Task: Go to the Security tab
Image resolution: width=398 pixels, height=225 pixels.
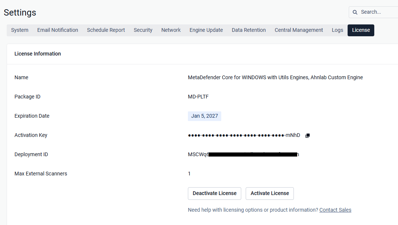Action: point(143,30)
